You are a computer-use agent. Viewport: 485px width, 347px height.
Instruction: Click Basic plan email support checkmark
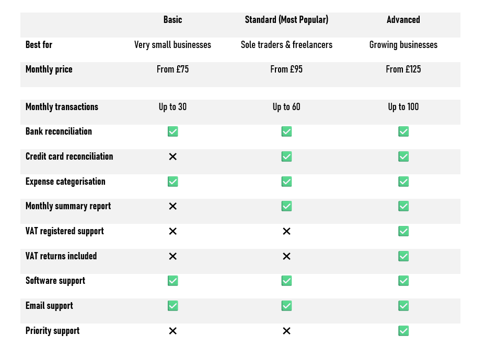[172, 306]
